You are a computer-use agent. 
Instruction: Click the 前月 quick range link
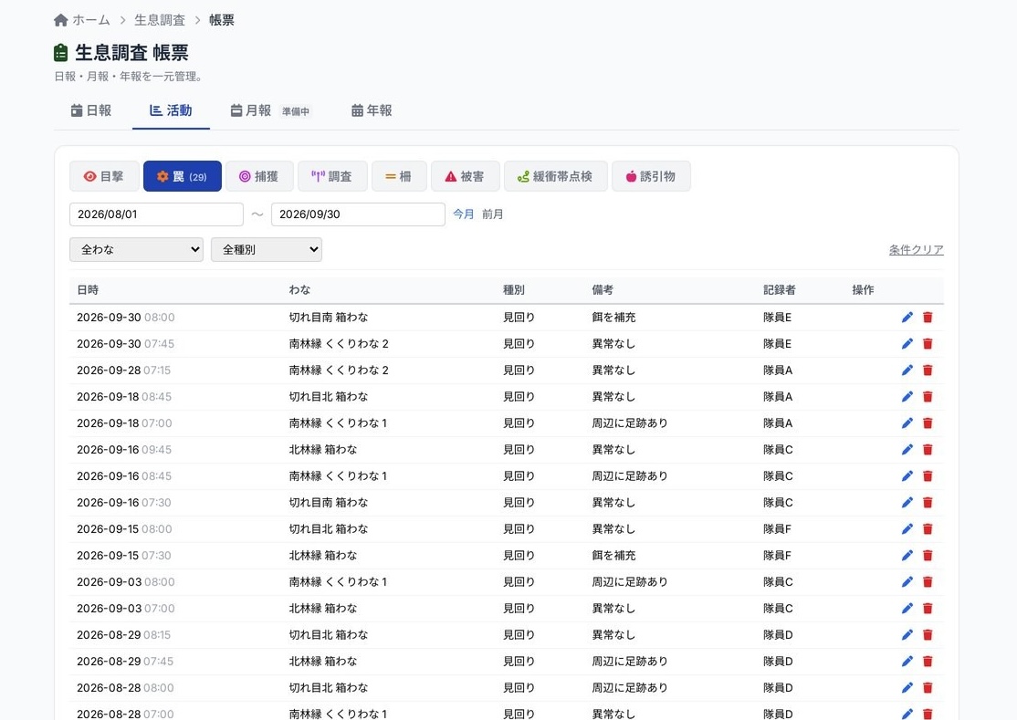coord(492,214)
